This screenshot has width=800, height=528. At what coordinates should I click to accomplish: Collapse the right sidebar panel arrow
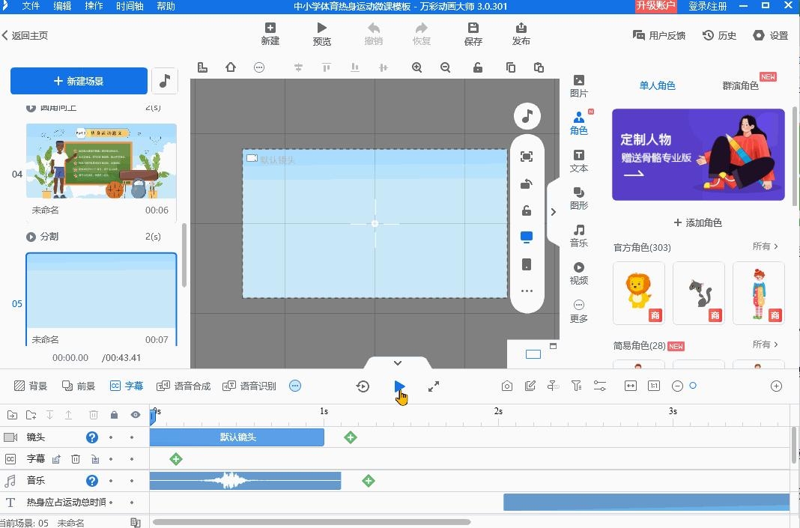(554, 212)
